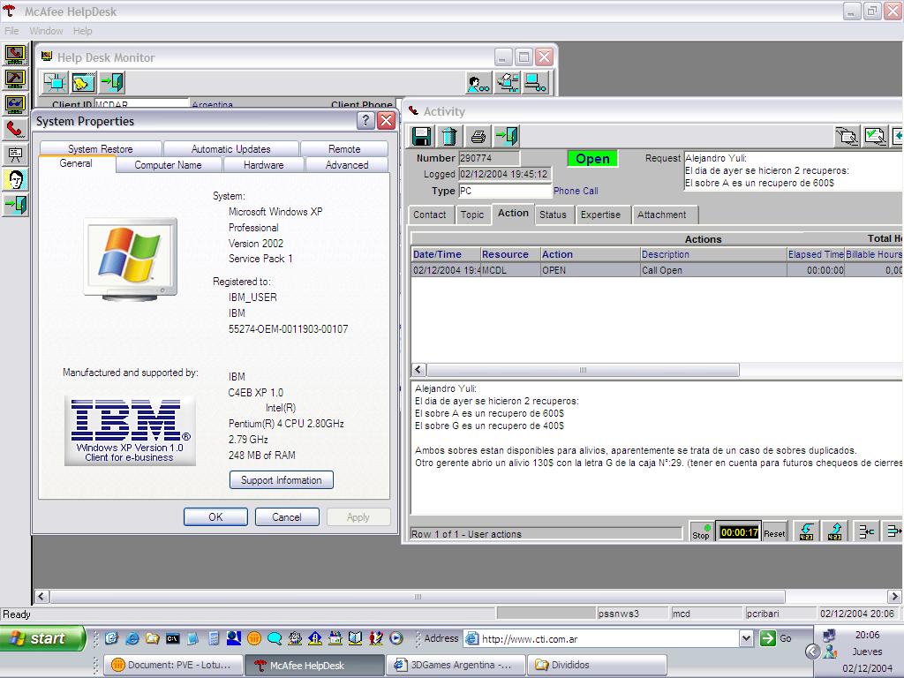Open the calculator icon in quick launch
Screen dimensions: 904x678
[214, 638]
